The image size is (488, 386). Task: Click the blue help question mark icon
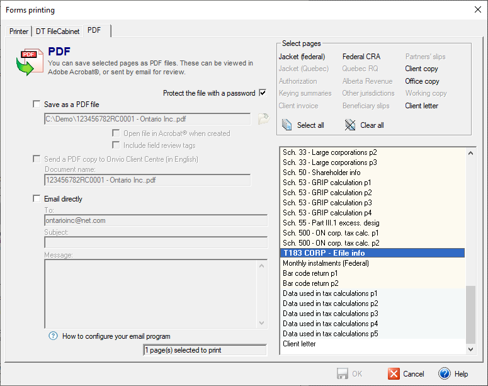pos(445,373)
